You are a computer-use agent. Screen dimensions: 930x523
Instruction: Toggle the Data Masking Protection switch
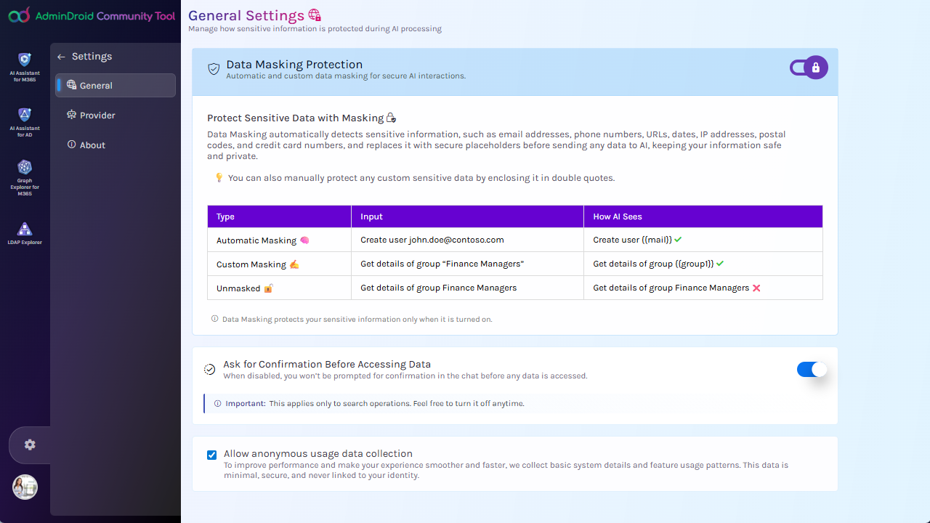coord(809,68)
